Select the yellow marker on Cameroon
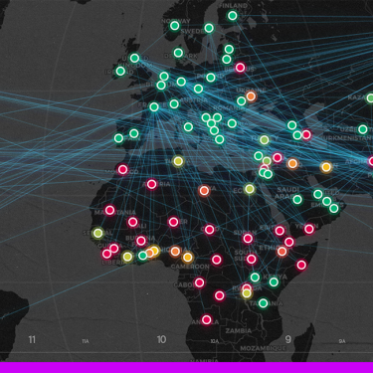Viewport: 373px width, 373px height. click(x=188, y=257)
